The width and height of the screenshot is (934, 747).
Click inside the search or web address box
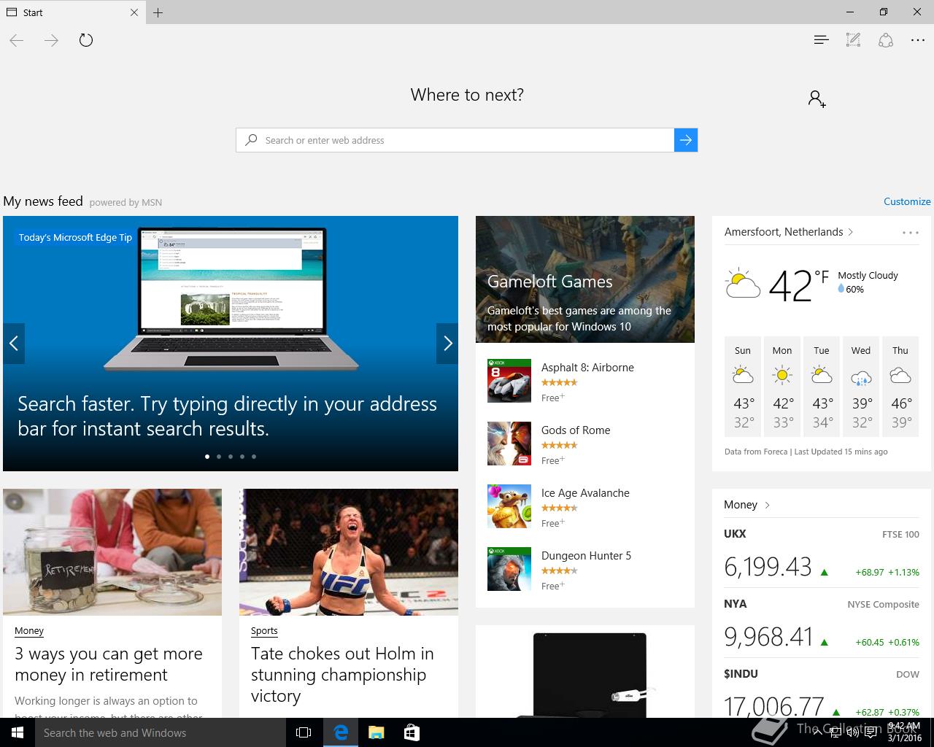coord(455,140)
